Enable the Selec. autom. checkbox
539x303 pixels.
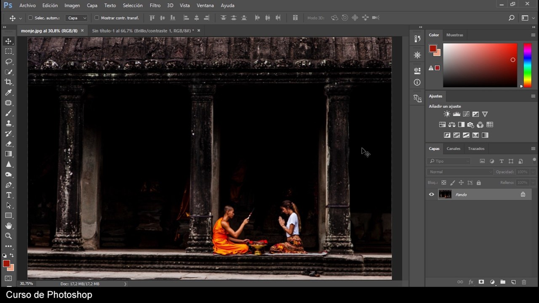[30, 18]
